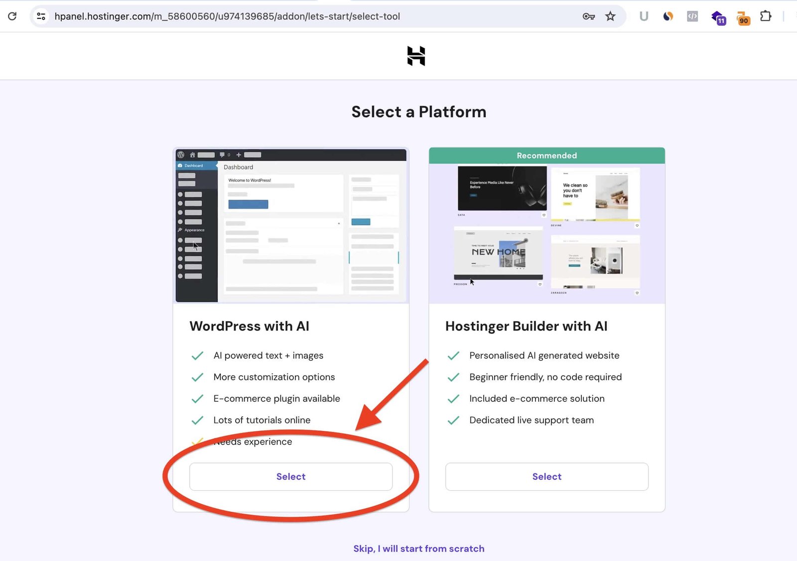This screenshot has width=797, height=561.
Task: Click 'Lots of tutorials online' text
Action: [262, 420]
